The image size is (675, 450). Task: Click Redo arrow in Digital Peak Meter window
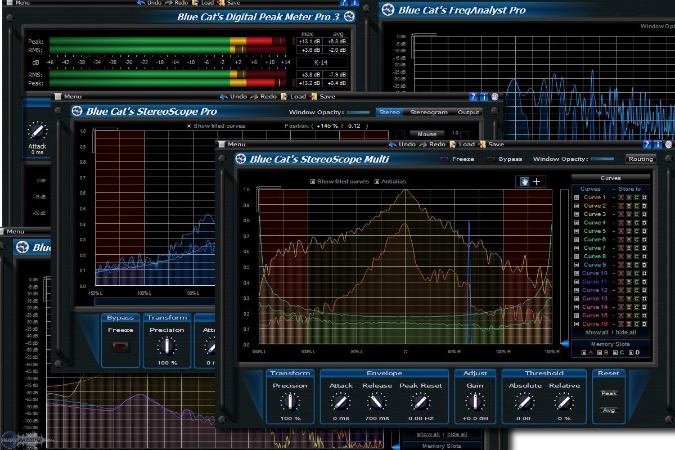[x=169, y=3]
